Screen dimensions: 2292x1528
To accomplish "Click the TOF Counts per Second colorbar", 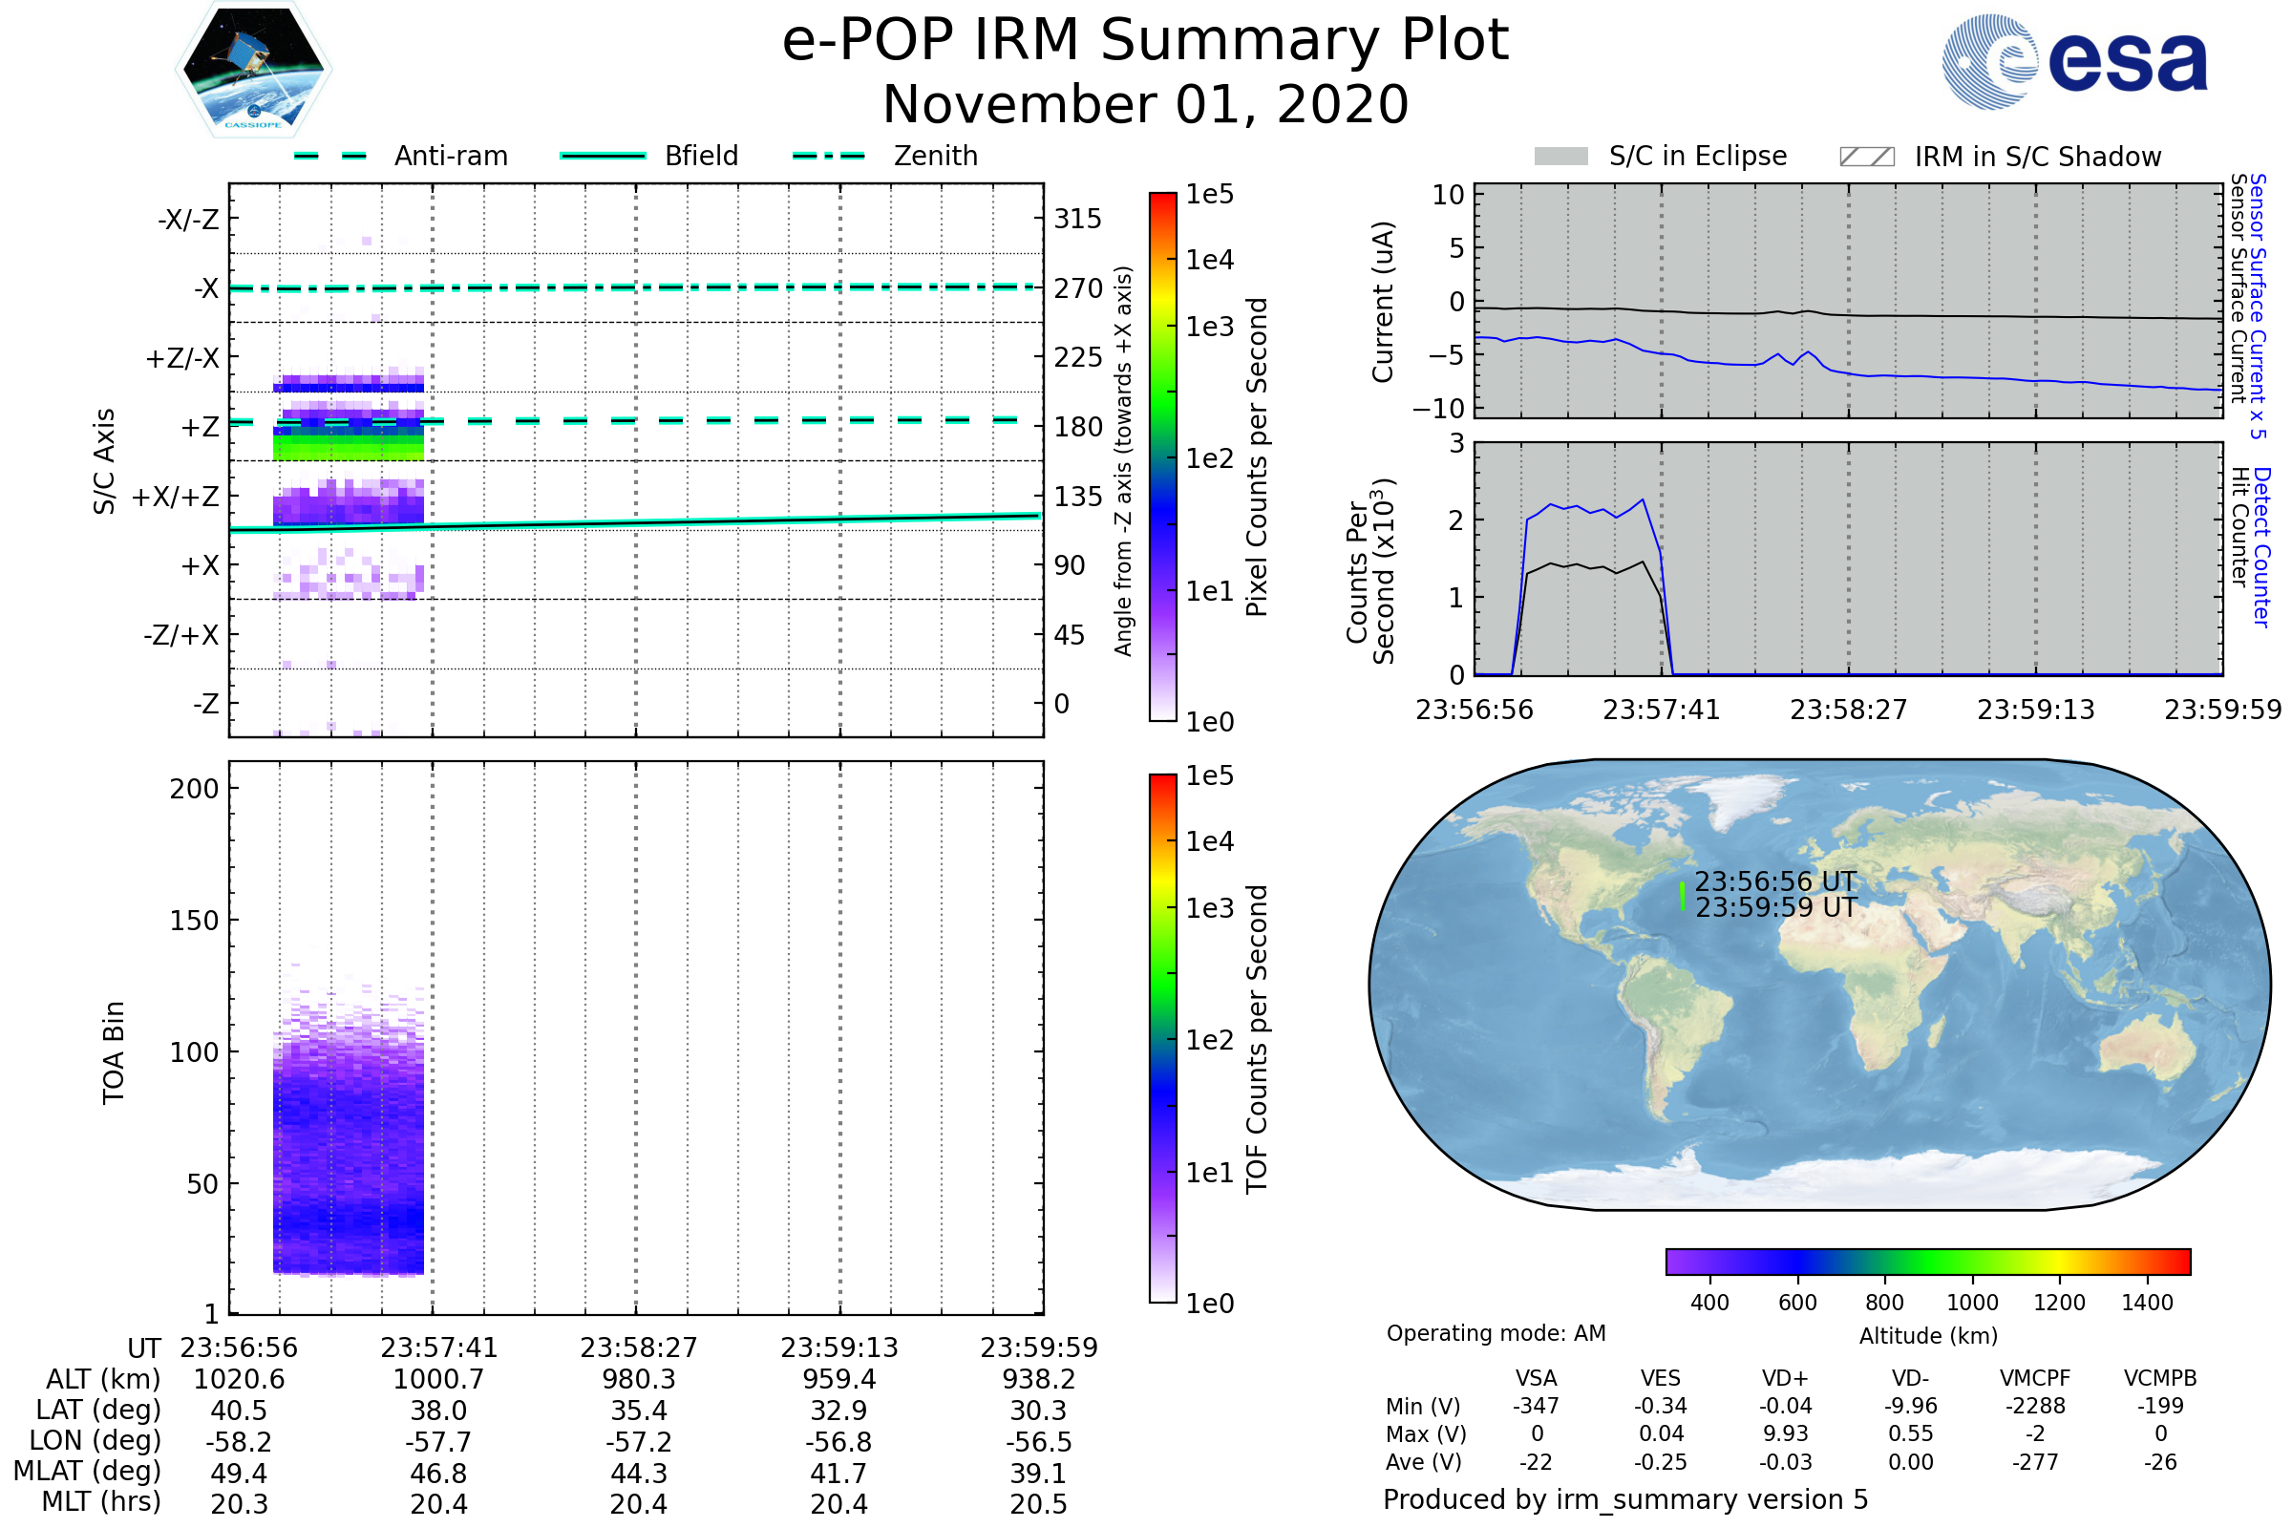I will pyautogui.click(x=1162, y=1038).
